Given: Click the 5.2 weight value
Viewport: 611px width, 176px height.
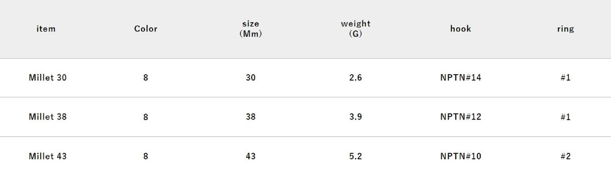Looking at the screenshot, I should point(356,156).
